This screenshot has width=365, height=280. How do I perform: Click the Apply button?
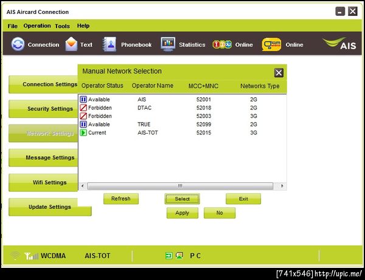(182, 213)
